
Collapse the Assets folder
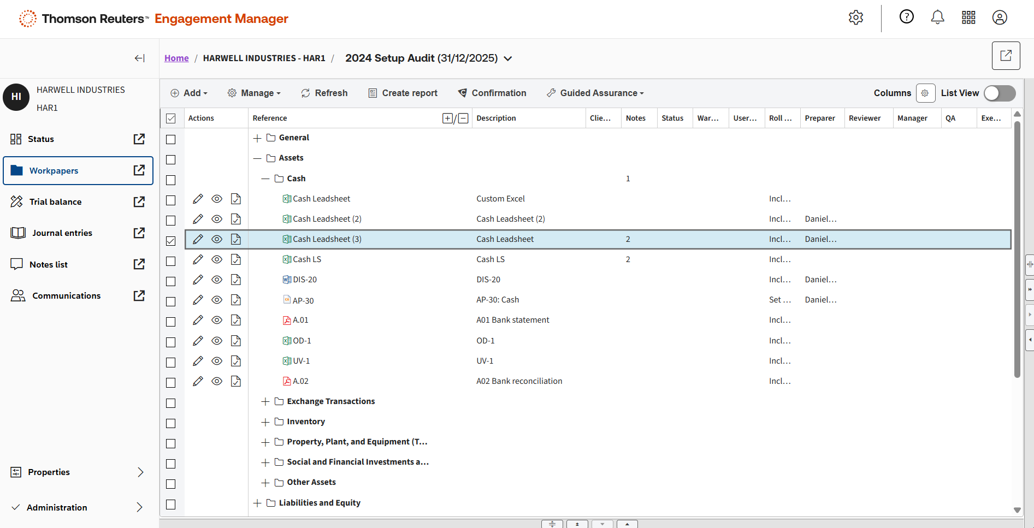click(x=257, y=158)
